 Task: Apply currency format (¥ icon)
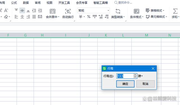pyautogui.click(x=81, y=17)
